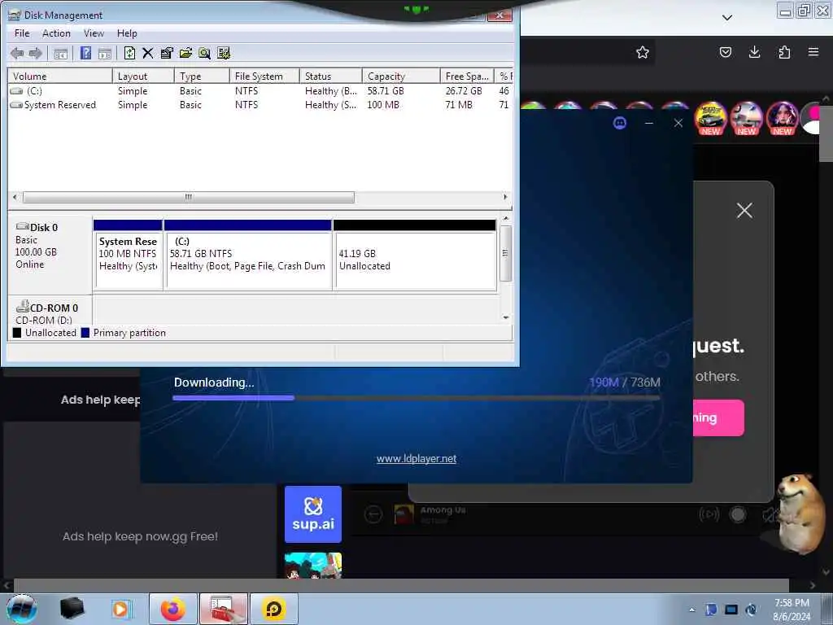Image resolution: width=833 pixels, height=625 pixels.
Task: Click the taskbar clock showing 7:58 PM
Action: click(792, 610)
